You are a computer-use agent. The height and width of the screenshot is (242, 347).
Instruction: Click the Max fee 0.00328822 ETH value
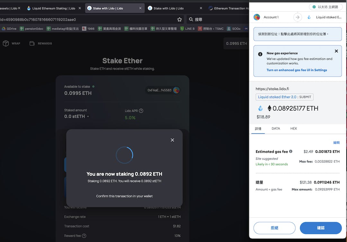(327, 162)
